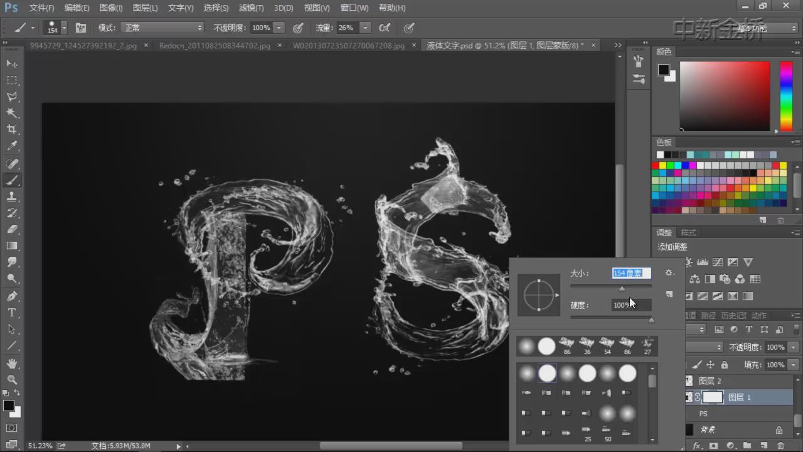803x452 pixels.
Task: Open the 模式 blend mode dropdown
Action: point(163,28)
